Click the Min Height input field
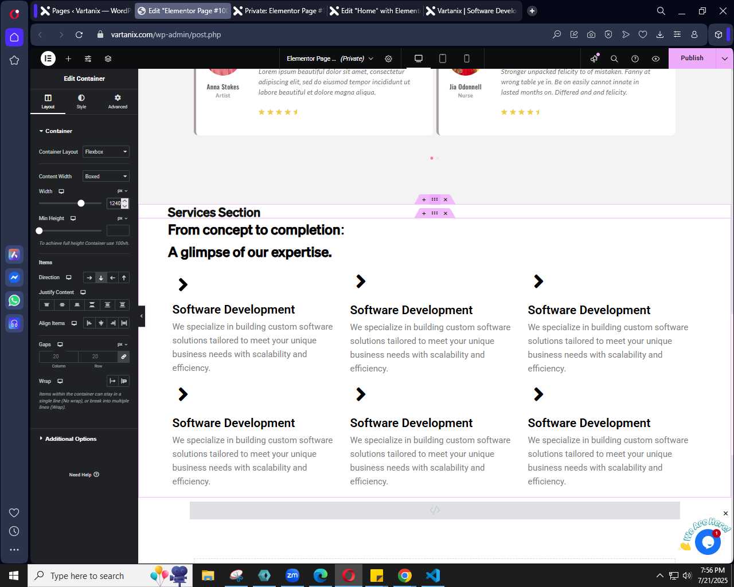The width and height of the screenshot is (734, 587). (x=118, y=230)
